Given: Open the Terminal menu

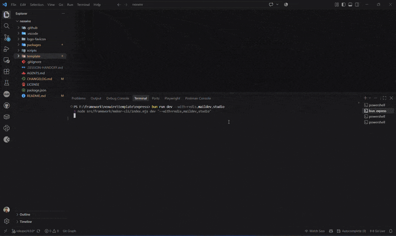Looking at the screenshot, I should click(x=83, y=5).
